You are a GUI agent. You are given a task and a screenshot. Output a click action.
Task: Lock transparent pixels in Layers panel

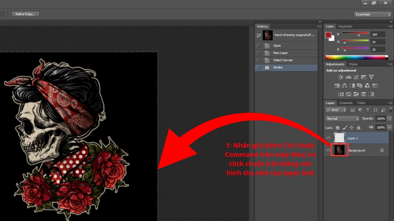click(x=338, y=127)
